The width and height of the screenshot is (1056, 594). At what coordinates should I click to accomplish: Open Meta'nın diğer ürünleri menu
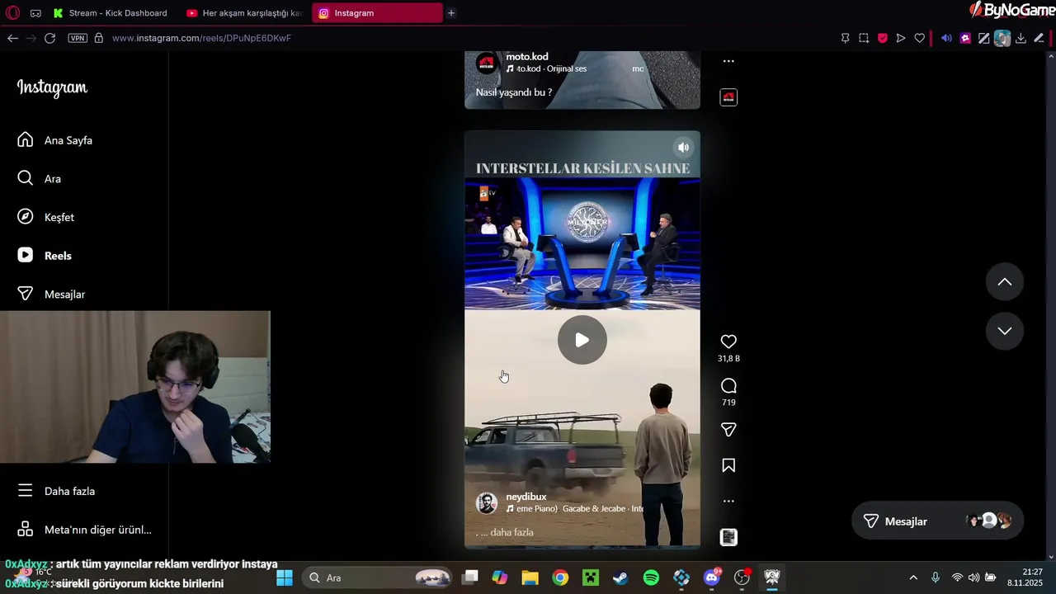coord(84,530)
